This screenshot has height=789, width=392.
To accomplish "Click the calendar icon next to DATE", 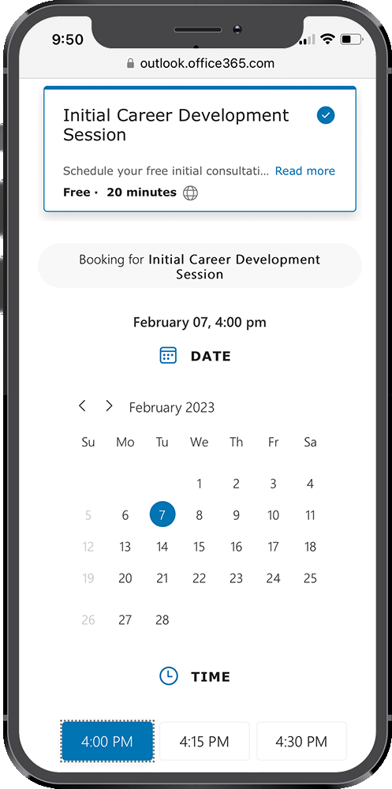I will coord(167,355).
